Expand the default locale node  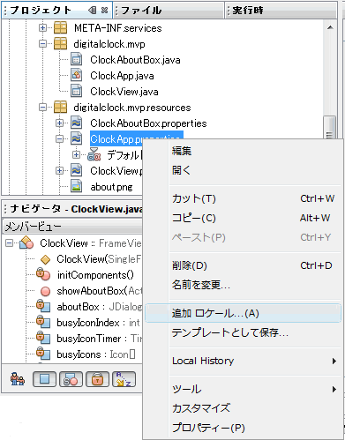point(76,154)
